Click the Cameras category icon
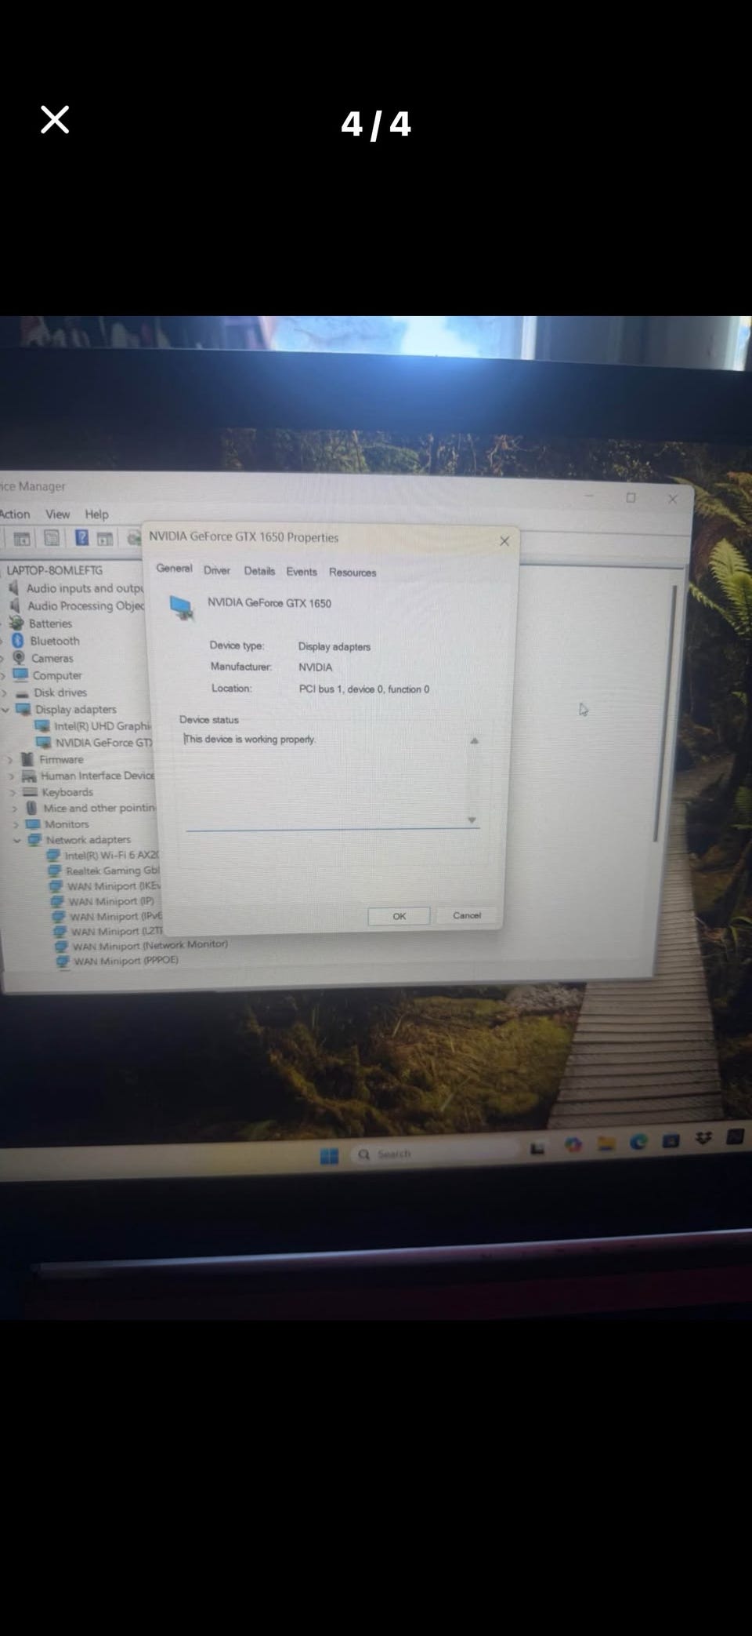Image resolution: width=752 pixels, height=1636 pixels. point(20,658)
